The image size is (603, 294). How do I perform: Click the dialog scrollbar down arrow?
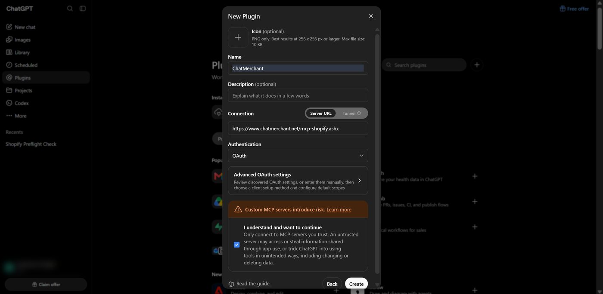pyautogui.click(x=377, y=285)
